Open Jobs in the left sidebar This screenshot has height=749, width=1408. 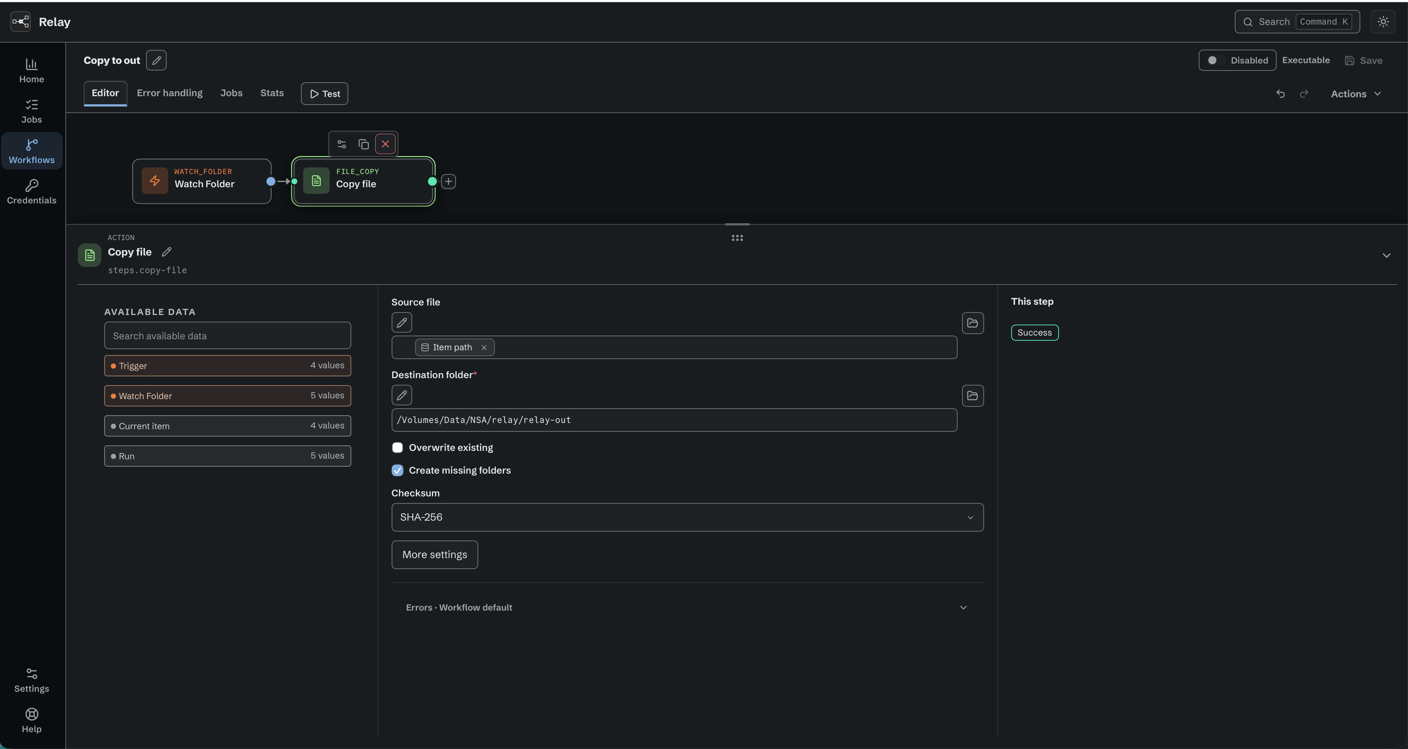pyautogui.click(x=32, y=111)
